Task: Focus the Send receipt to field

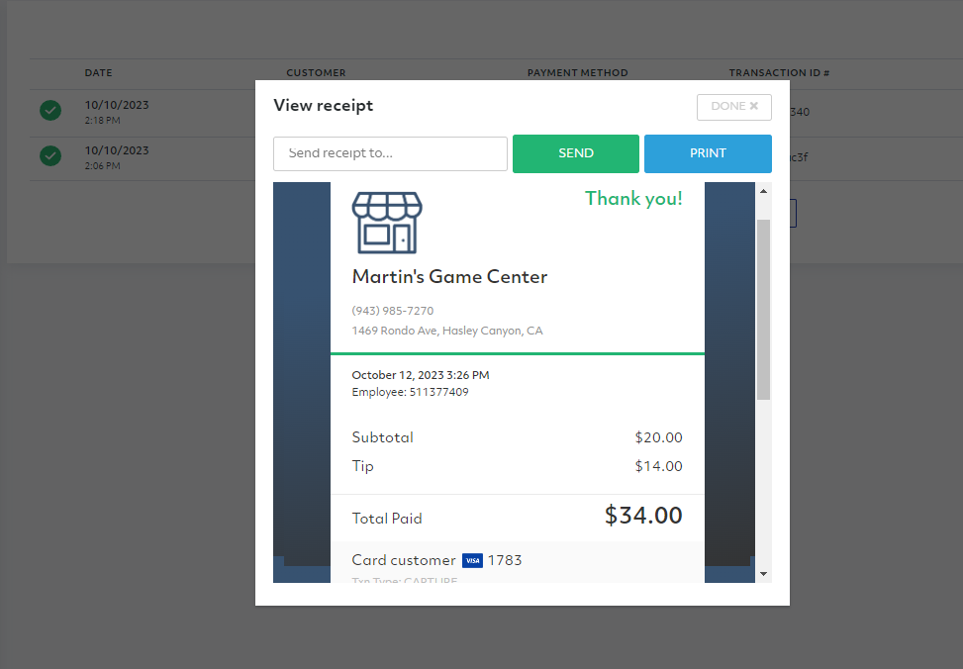Action: pyautogui.click(x=390, y=153)
